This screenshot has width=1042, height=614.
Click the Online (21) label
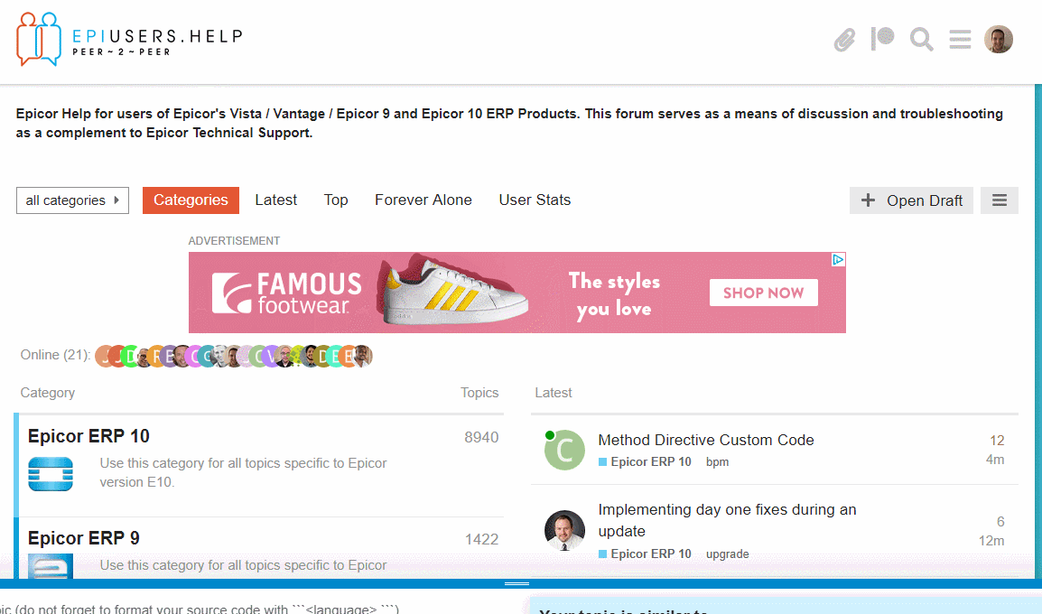(55, 355)
